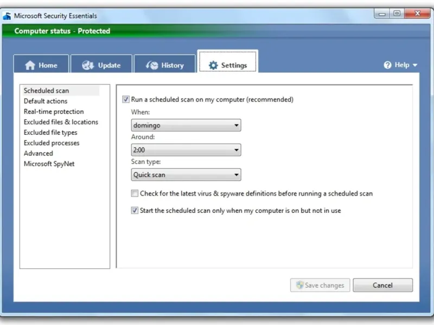The height and width of the screenshot is (325, 434).
Task: Click the house icon on Home tab
Action: click(30, 65)
